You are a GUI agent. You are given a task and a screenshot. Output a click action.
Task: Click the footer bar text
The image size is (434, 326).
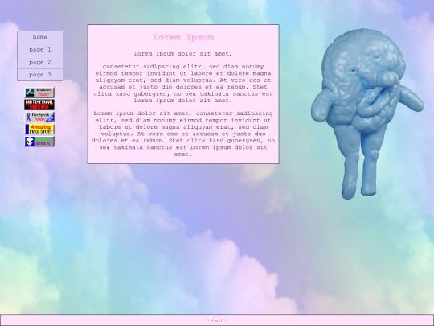point(217,320)
